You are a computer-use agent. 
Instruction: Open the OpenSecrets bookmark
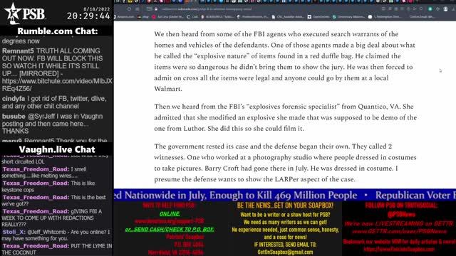[x=318, y=17]
